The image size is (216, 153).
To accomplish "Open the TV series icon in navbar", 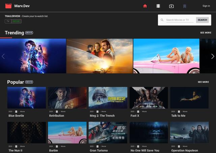I will 171,6.
